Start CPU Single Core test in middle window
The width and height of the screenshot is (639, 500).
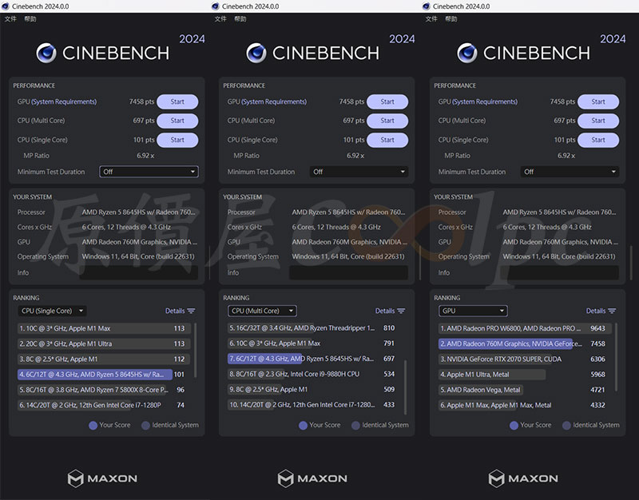point(387,140)
